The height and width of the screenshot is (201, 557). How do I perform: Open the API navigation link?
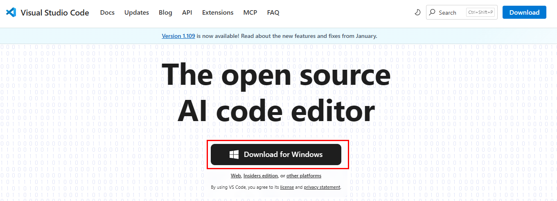[187, 12]
